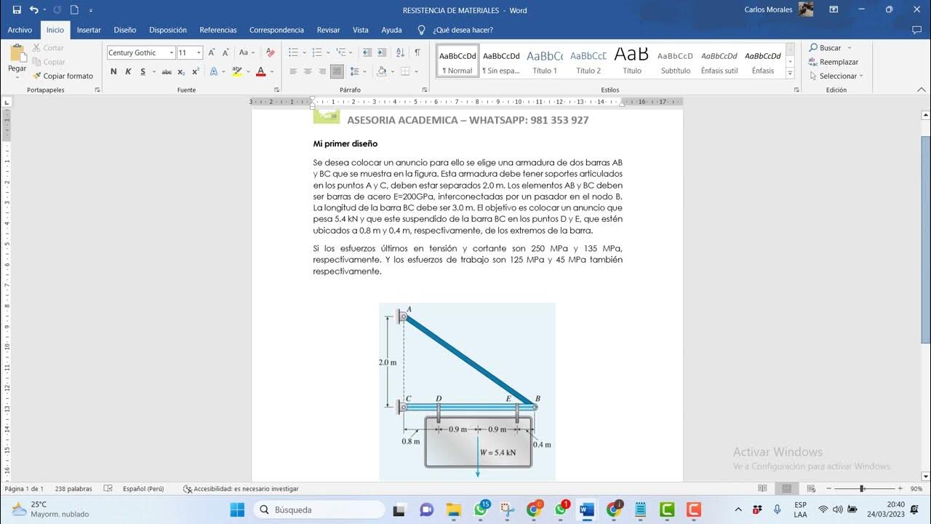The width and height of the screenshot is (931, 524).
Task: Apply the red font color A button
Action: click(x=260, y=71)
